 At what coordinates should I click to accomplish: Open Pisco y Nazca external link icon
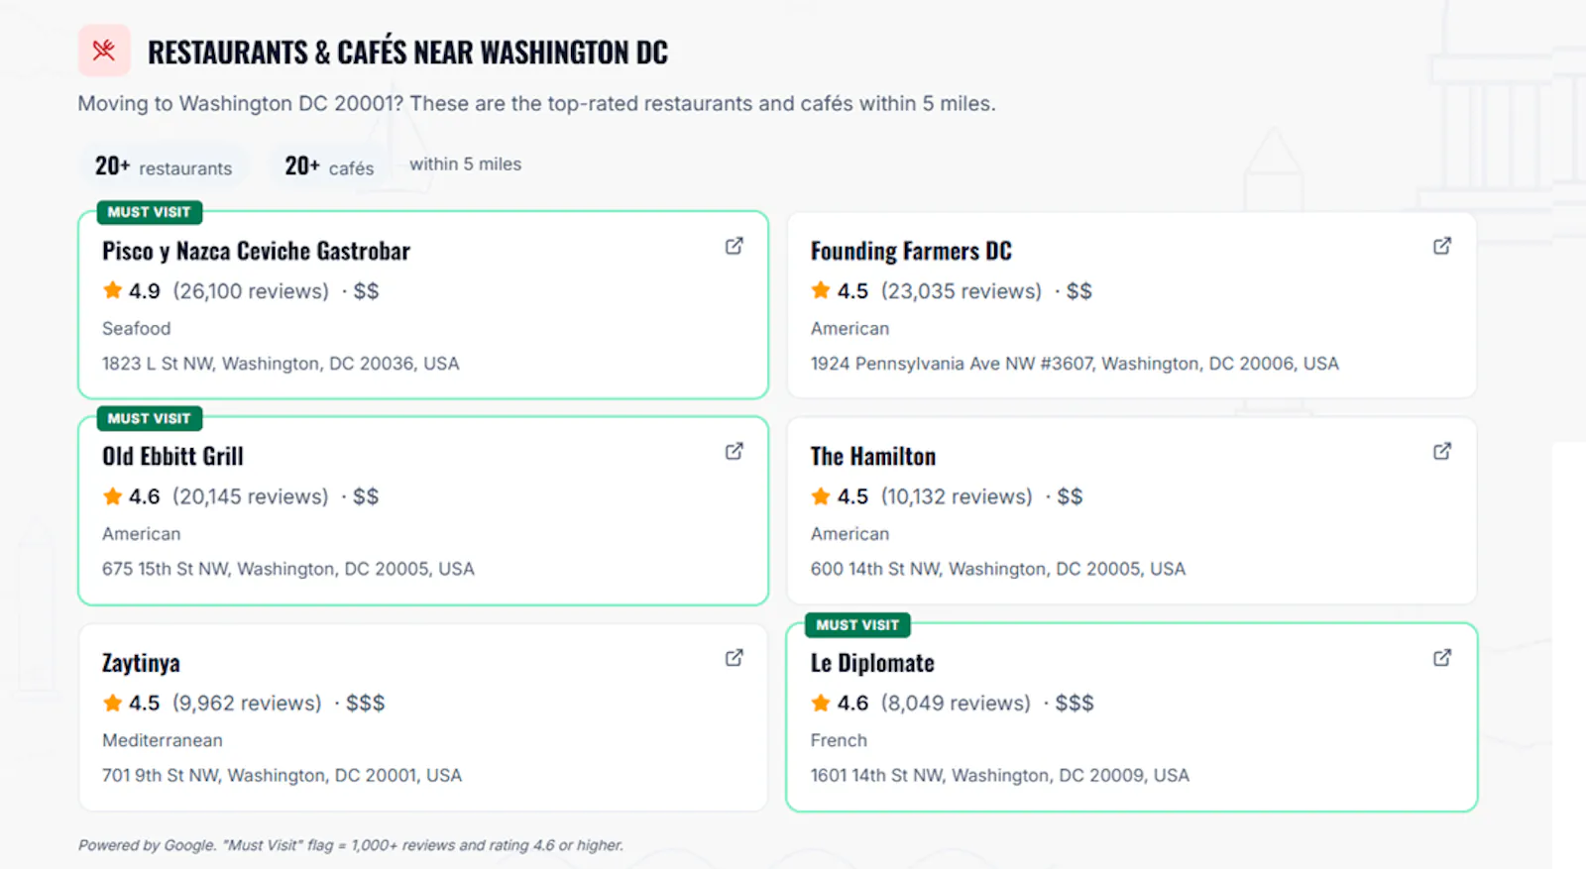[x=734, y=246]
